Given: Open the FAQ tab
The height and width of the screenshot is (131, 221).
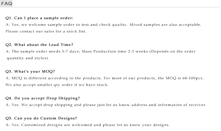Looking at the screenshot, I should [x=7, y=3].
